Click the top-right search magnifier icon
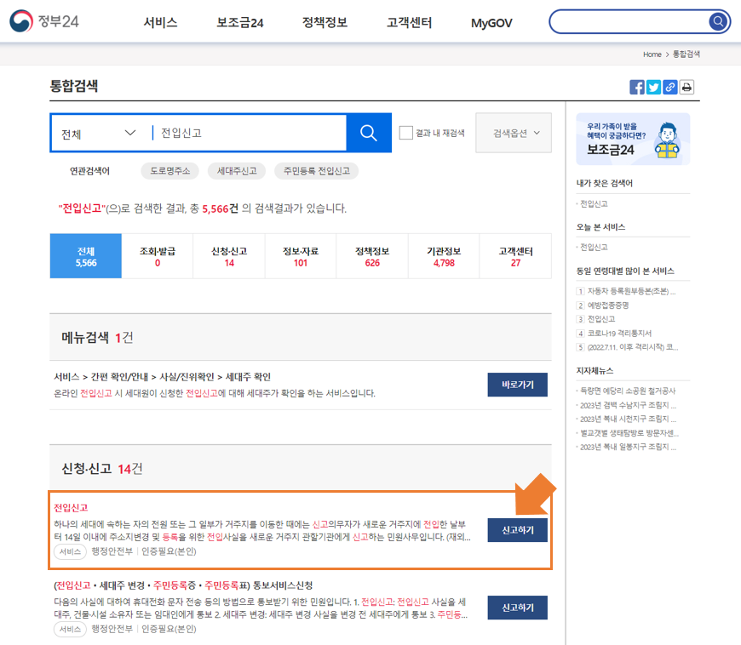Image resolution: width=741 pixels, height=645 pixels. pos(718,20)
